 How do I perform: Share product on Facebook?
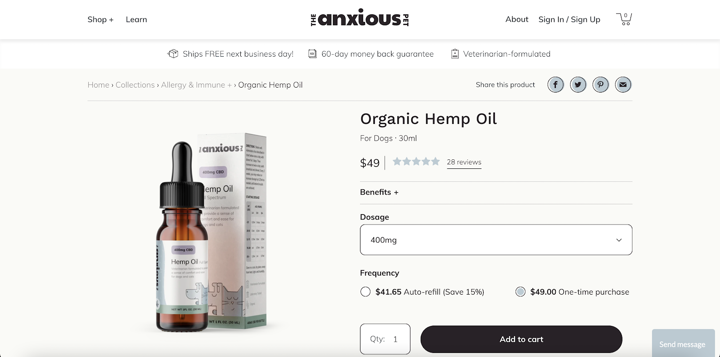[x=556, y=84]
